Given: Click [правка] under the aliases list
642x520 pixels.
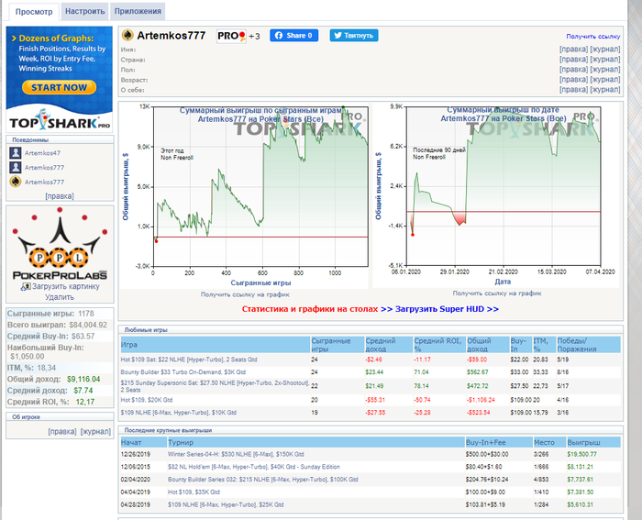Looking at the screenshot, I should (60, 196).
